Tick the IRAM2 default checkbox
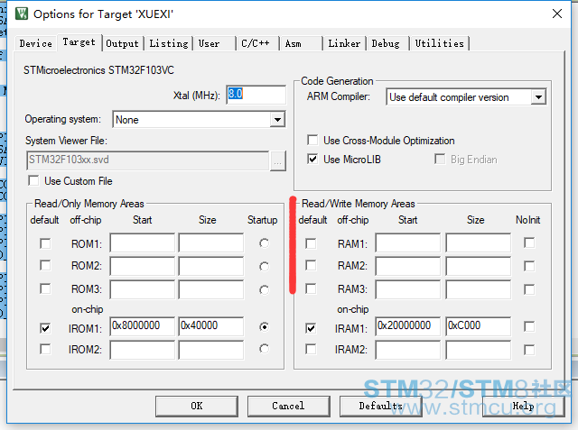The height and width of the screenshot is (430, 578). (311, 349)
